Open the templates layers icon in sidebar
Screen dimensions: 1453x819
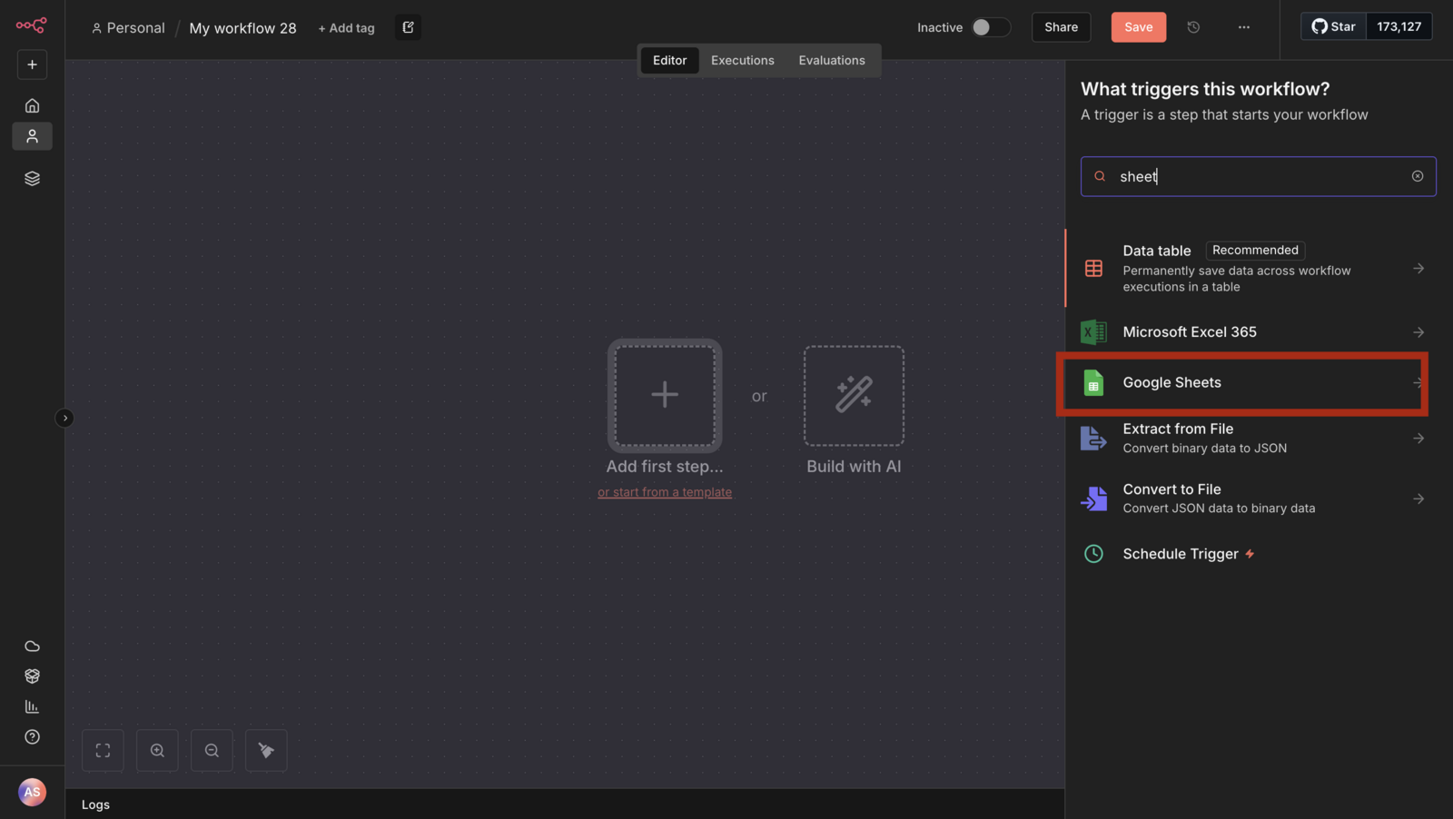click(32, 178)
